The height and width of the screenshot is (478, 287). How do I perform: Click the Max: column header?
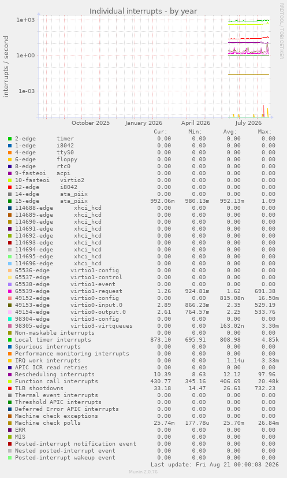pyautogui.click(x=264, y=132)
